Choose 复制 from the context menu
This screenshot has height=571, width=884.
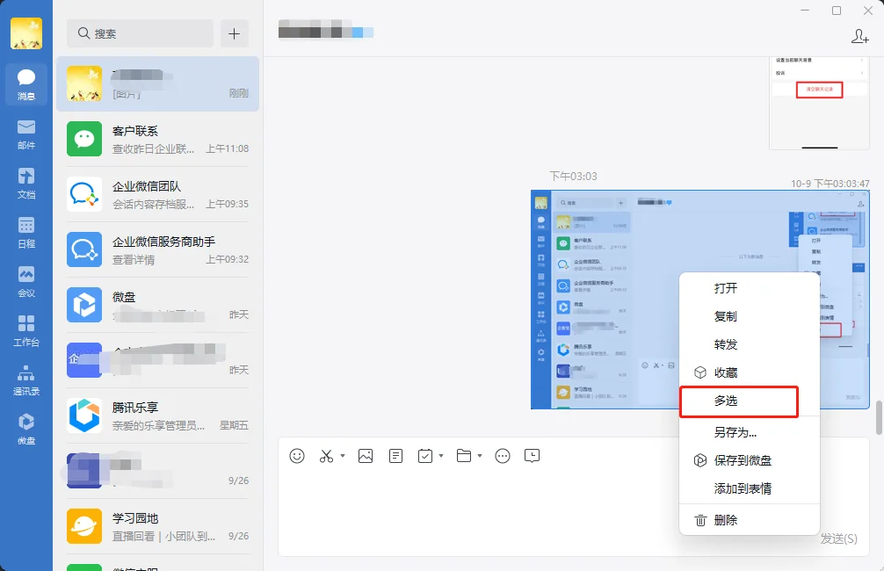tap(750, 316)
